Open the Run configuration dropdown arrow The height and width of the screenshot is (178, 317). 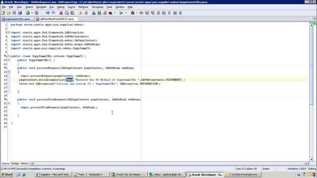126,13
